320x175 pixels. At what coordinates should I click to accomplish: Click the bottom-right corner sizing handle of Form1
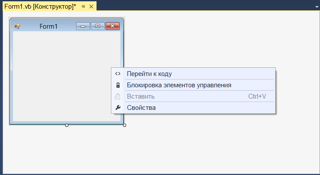(124, 125)
